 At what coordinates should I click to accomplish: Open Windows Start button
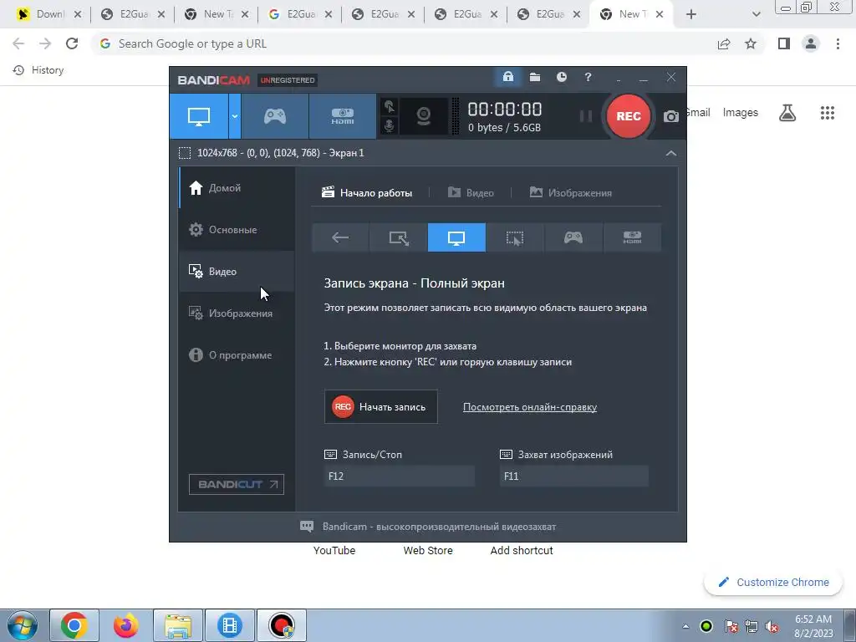22,625
